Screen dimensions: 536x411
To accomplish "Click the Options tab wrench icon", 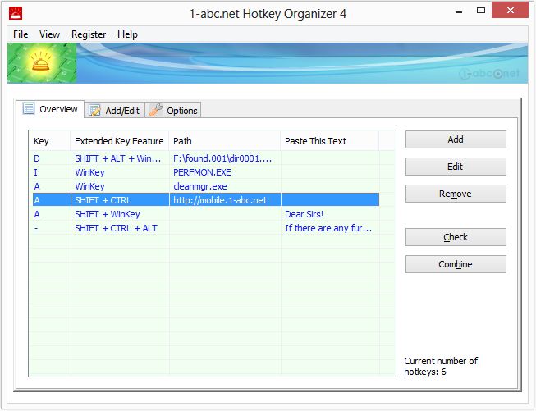I will point(156,111).
